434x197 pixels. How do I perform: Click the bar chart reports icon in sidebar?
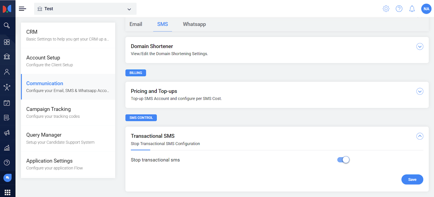point(7,148)
